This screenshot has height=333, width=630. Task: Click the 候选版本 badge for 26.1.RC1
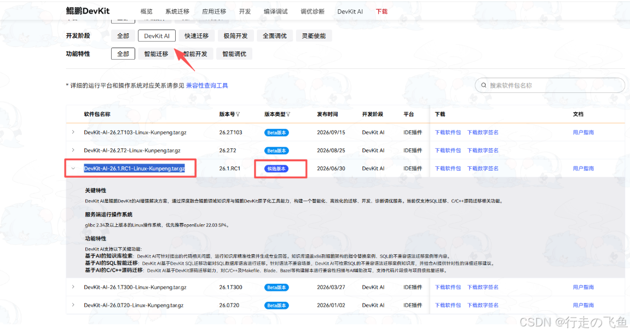276,168
